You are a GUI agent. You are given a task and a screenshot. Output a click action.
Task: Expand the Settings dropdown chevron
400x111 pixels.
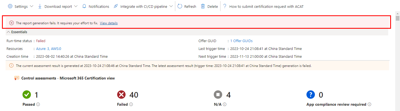coord(31,6)
